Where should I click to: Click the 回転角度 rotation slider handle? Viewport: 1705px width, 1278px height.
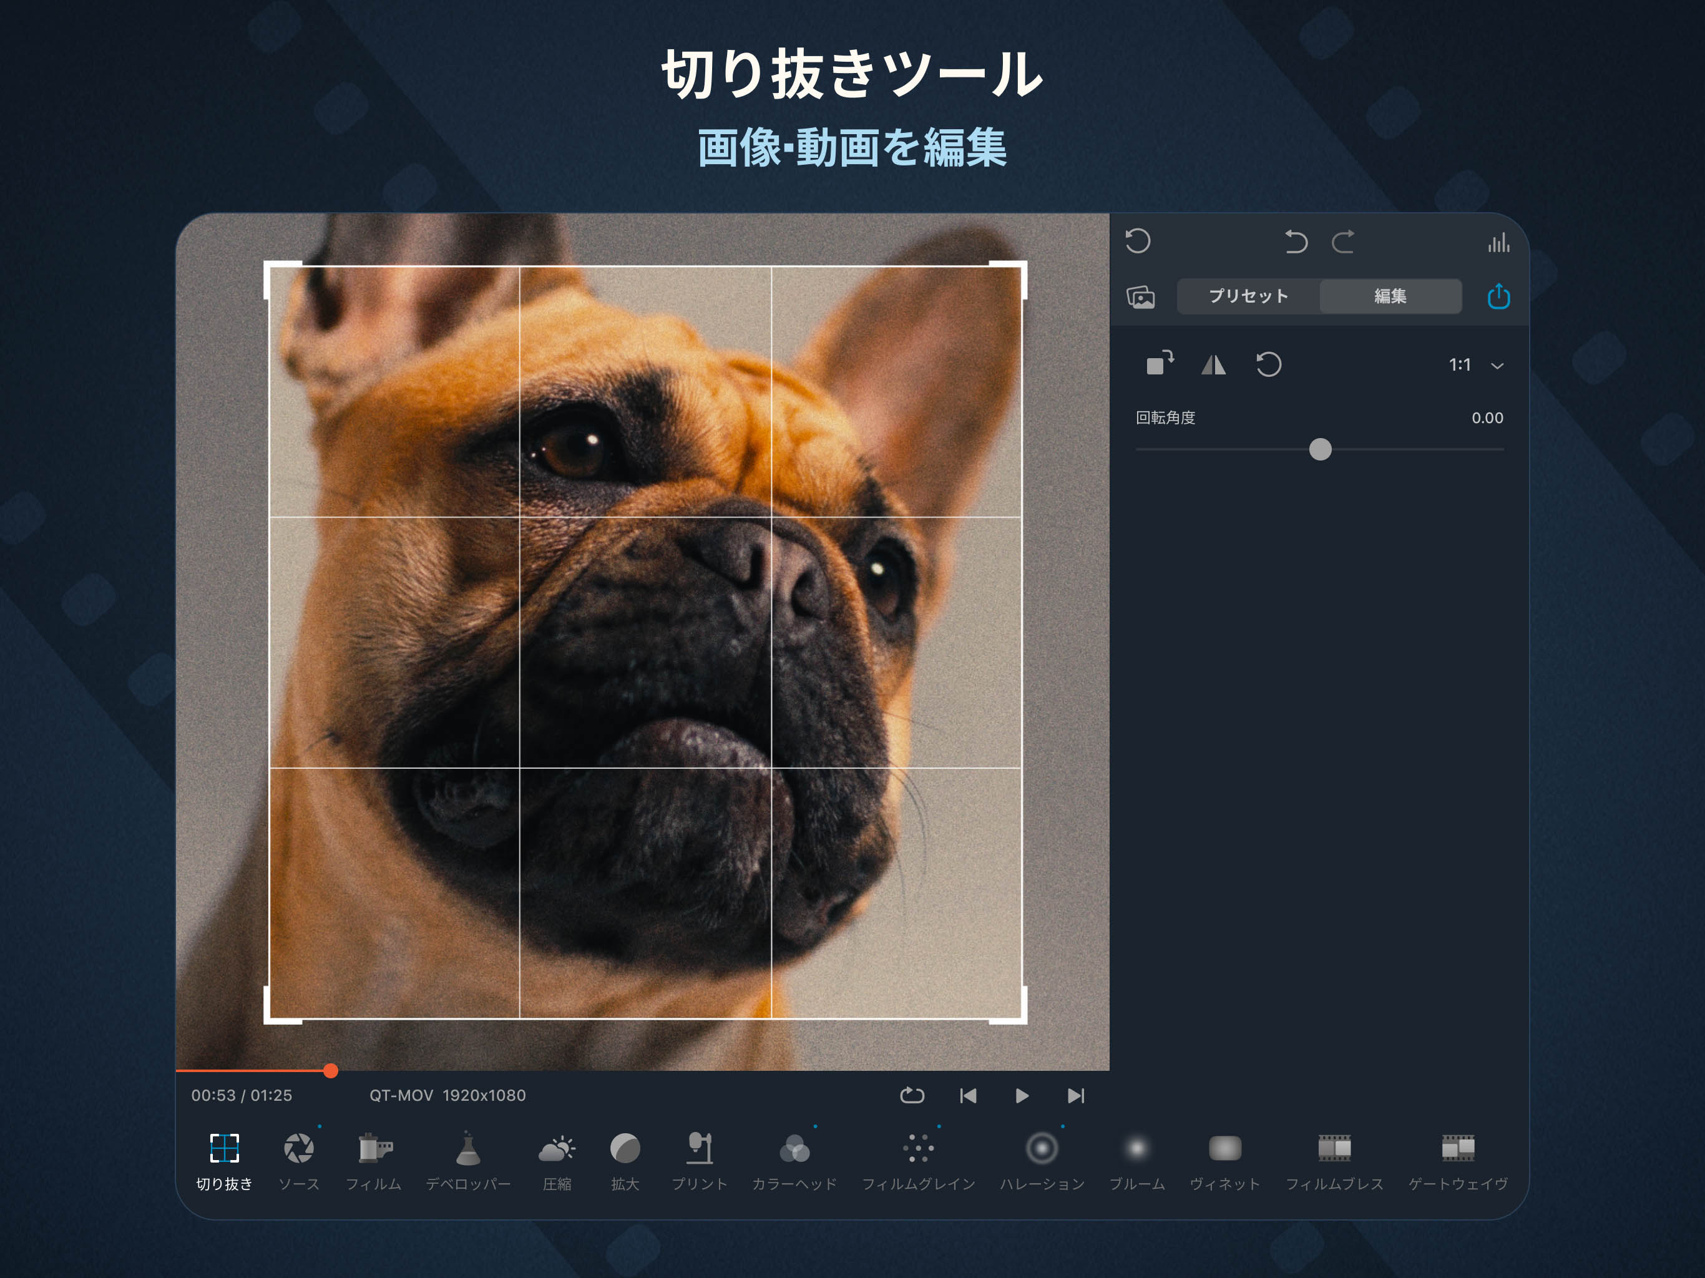click(x=1319, y=449)
